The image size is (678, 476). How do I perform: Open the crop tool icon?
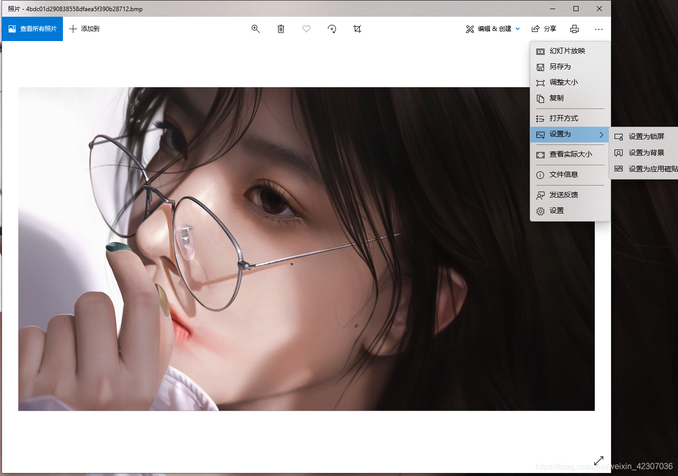pos(357,29)
